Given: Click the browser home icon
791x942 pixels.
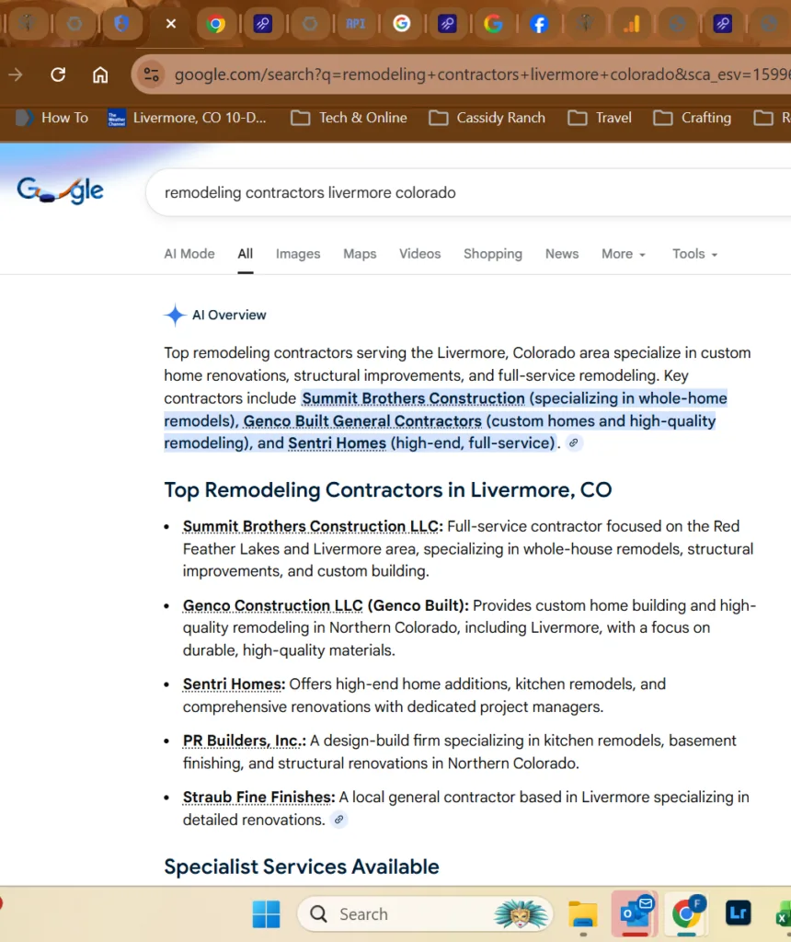Looking at the screenshot, I should 100,75.
